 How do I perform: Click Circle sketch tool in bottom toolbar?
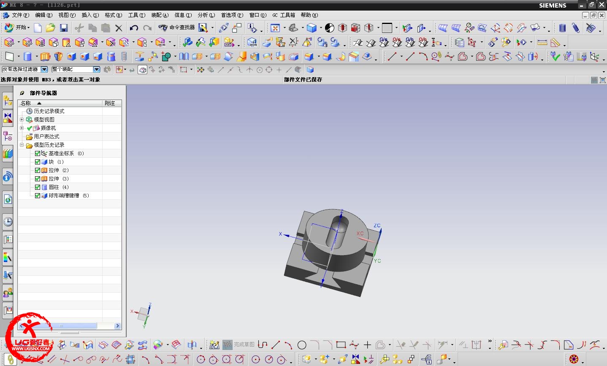[302, 345]
